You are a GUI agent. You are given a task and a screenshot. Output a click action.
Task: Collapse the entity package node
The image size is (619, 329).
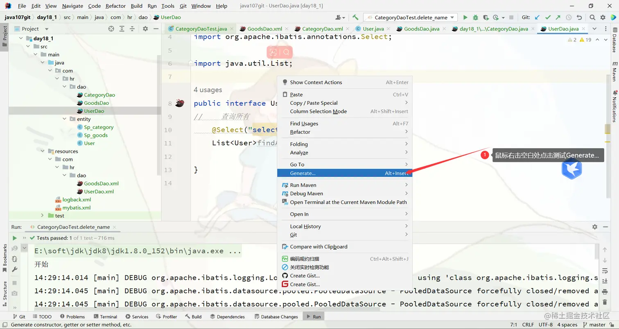(x=65, y=119)
